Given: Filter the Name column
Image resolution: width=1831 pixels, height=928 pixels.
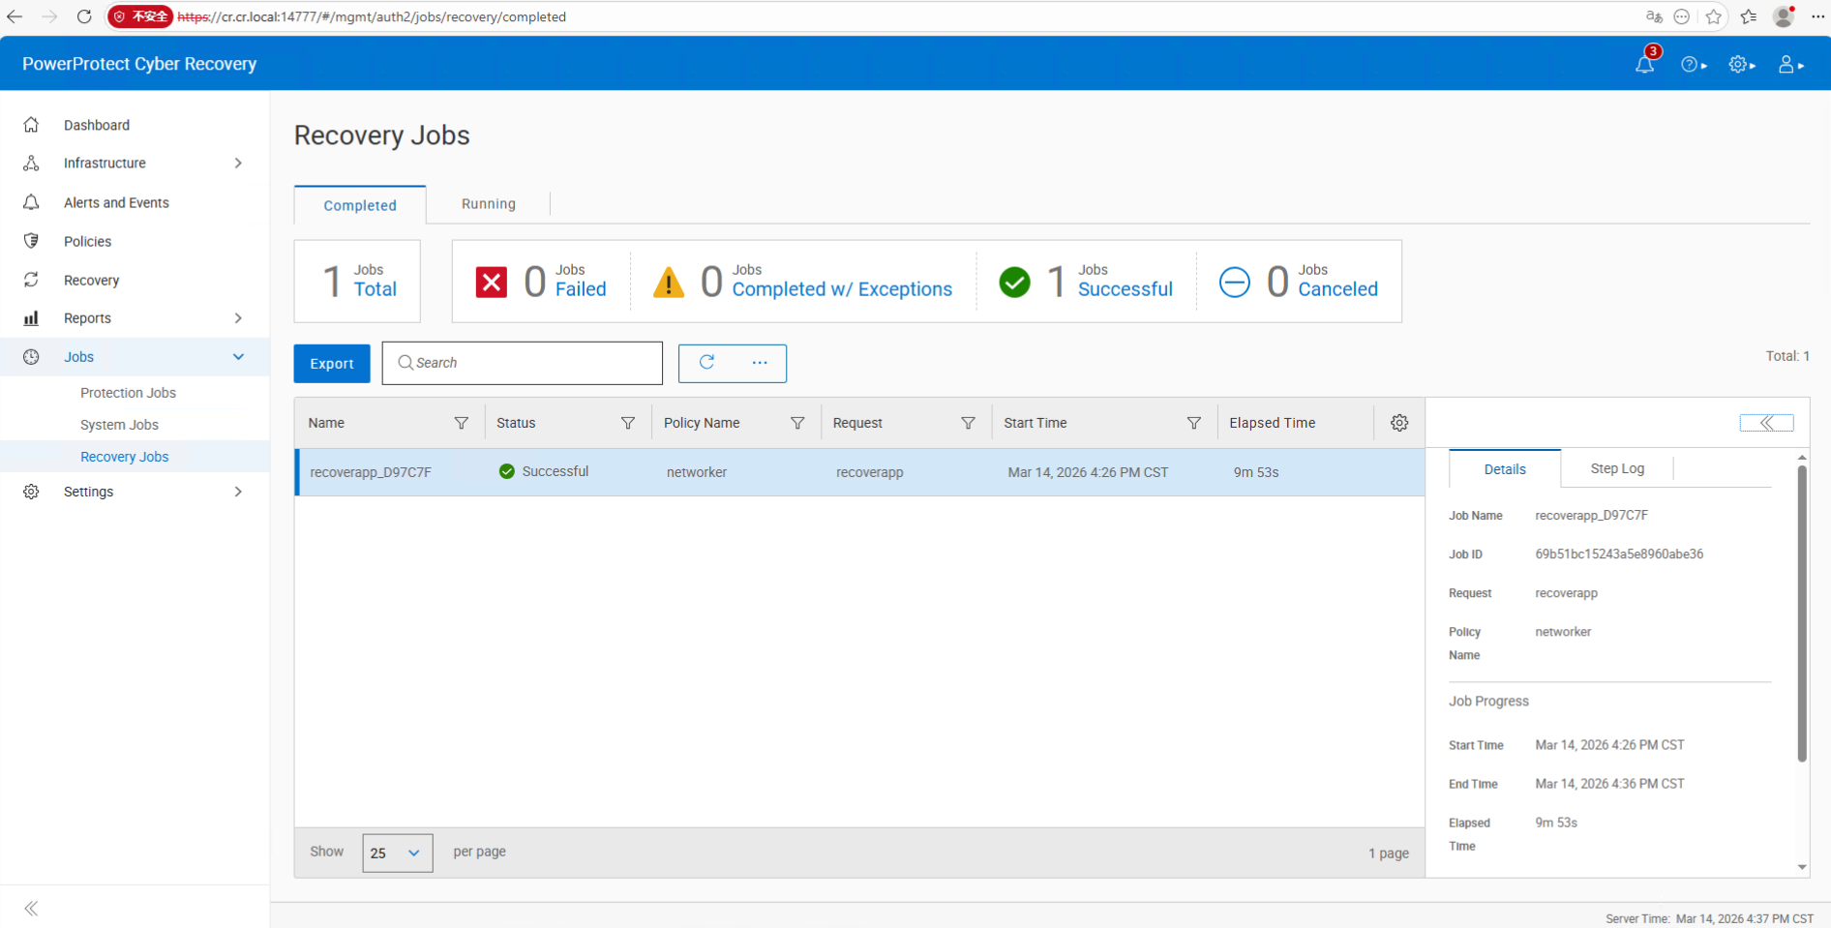Looking at the screenshot, I should [x=462, y=423].
